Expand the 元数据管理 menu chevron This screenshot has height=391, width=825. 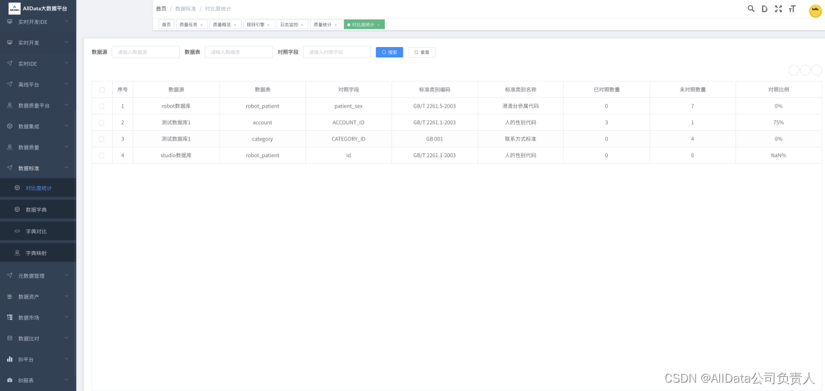[x=67, y=276]
